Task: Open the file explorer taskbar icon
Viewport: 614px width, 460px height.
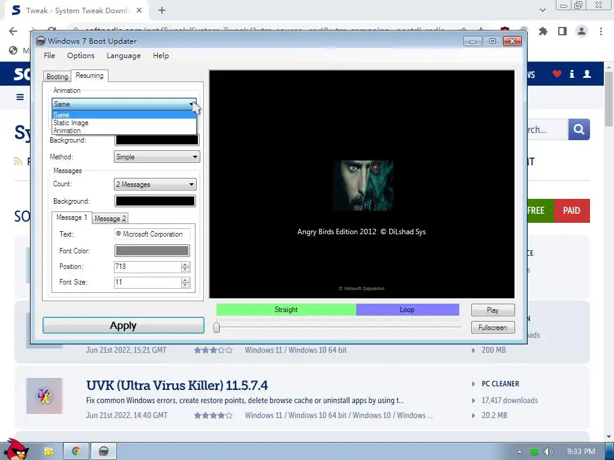Action: pyautogui.click(x=48, y=452)
